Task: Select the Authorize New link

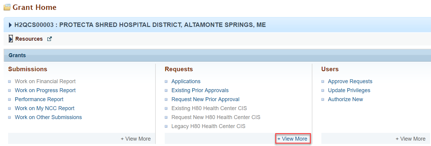Action: coord(345,99)
